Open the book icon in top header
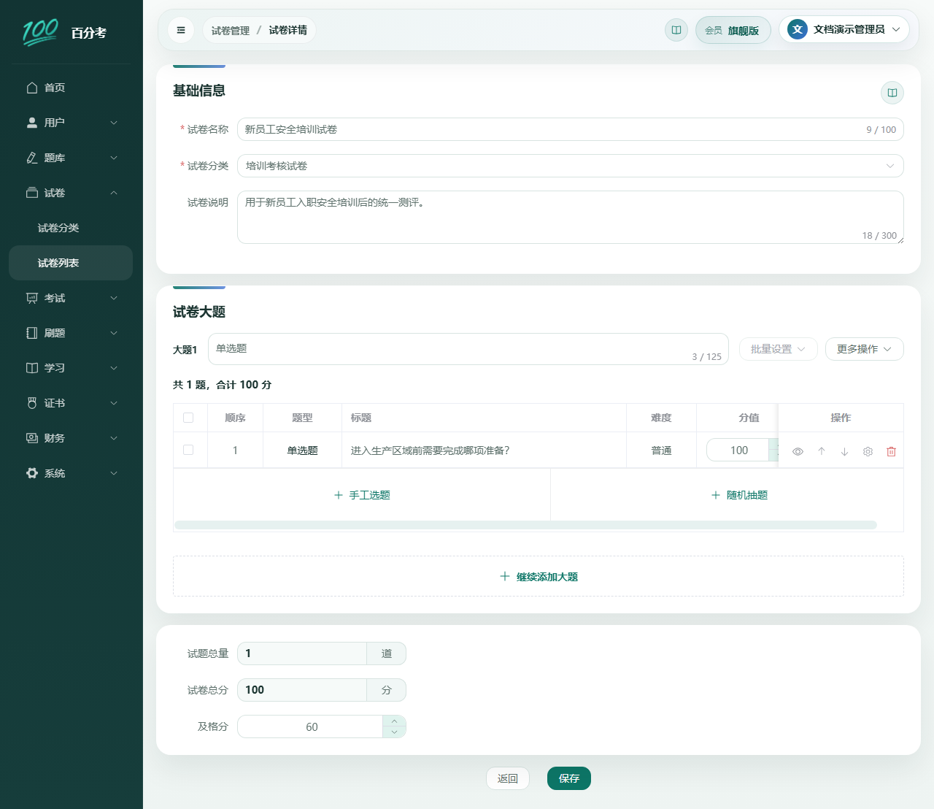Image resolution: width=934 pixels, height=809 pixels. (x=676, y=30)
